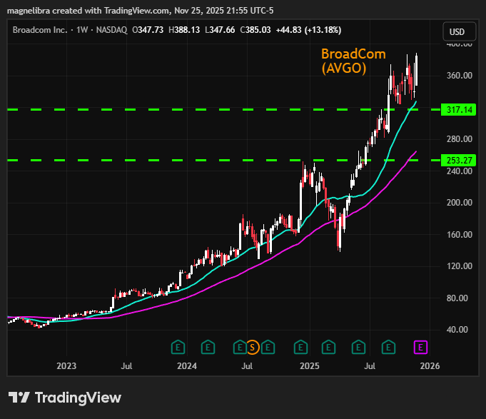Click the change value +44.83 (+13.18%)

click(309, 30)
